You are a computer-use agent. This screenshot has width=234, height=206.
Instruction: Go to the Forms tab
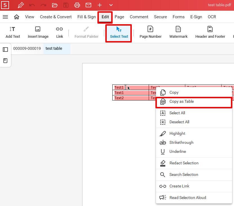pyautogui.click(x=179, y=17)
